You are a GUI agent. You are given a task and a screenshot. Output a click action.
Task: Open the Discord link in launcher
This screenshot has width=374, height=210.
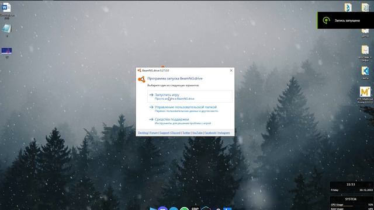pos(176,133)
